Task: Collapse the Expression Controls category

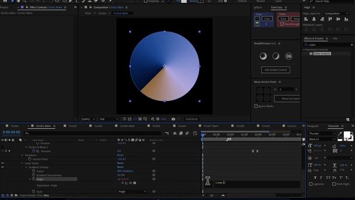Action: point(304,49)
